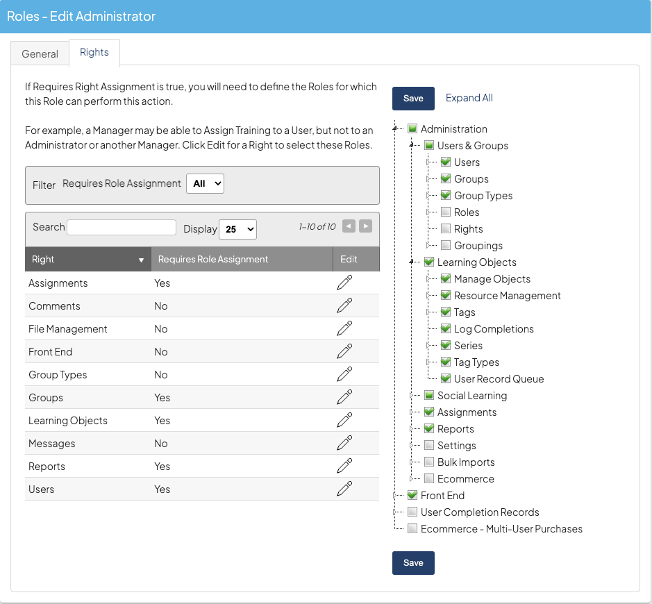Expand the Ecommerce node under Administration
Screen dimensions: 652x604
(x=411, y=478)
